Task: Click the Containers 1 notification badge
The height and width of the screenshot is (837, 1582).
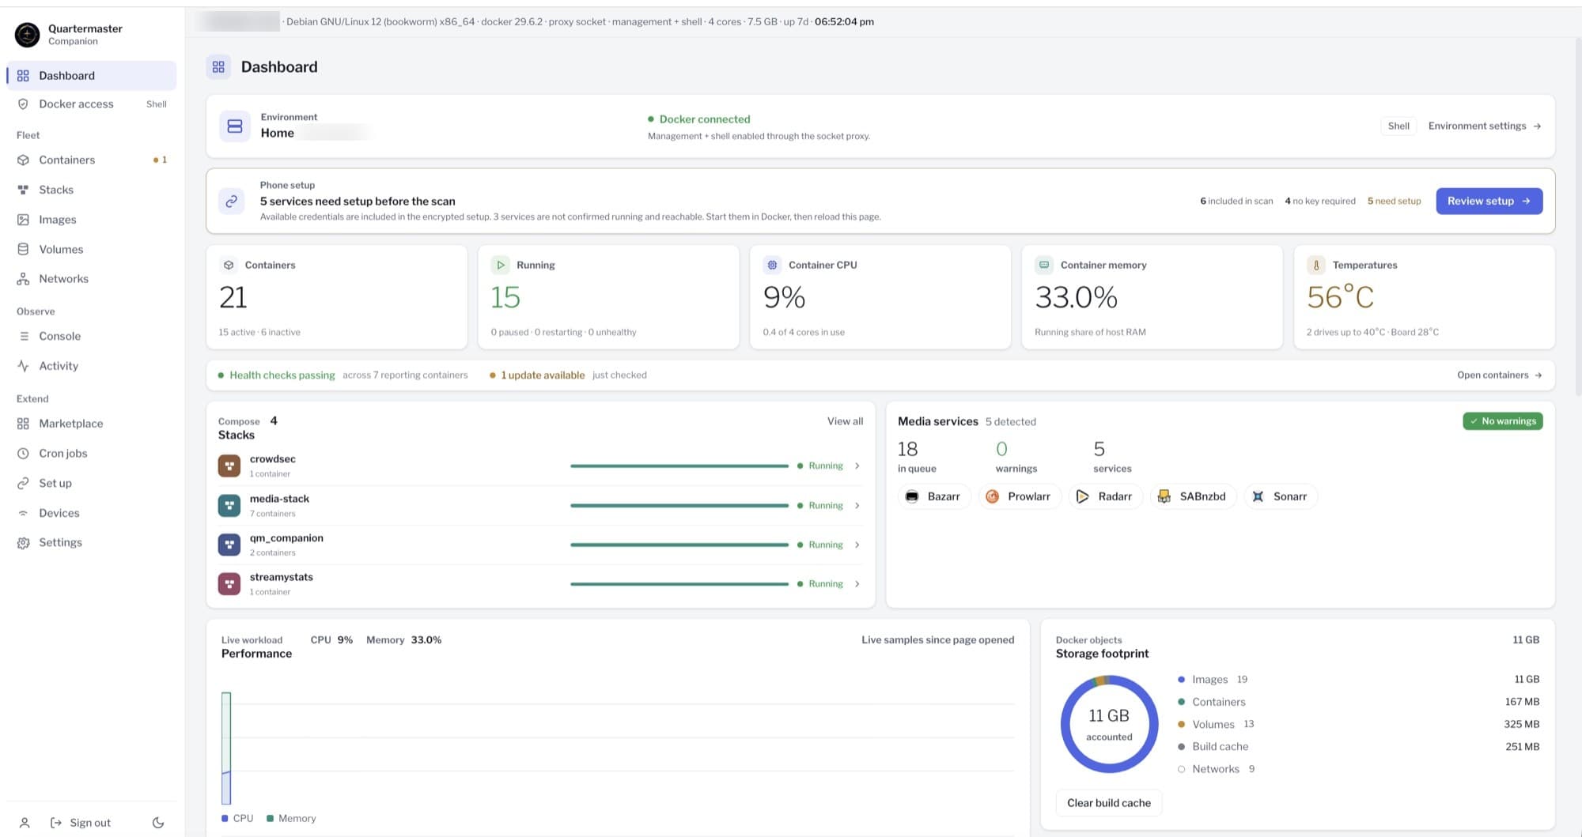Action: click(x=161, y=160)
